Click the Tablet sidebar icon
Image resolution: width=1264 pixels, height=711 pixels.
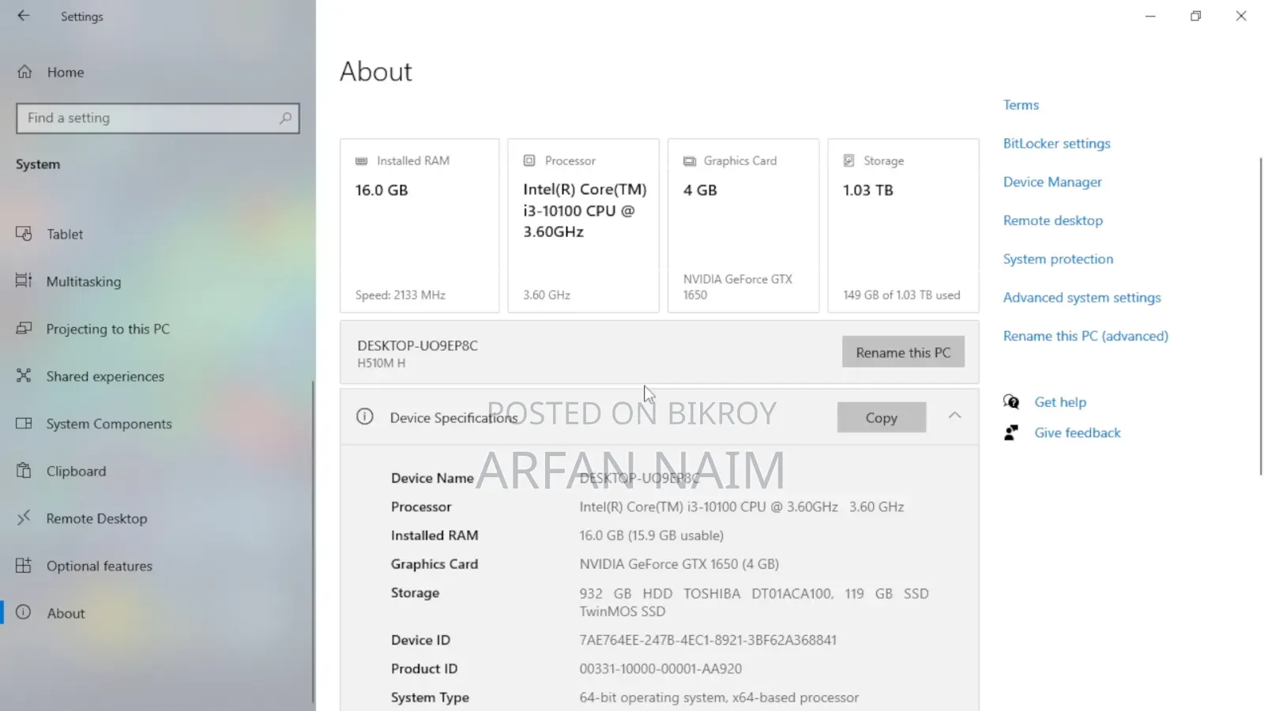(x=24, y=234)
